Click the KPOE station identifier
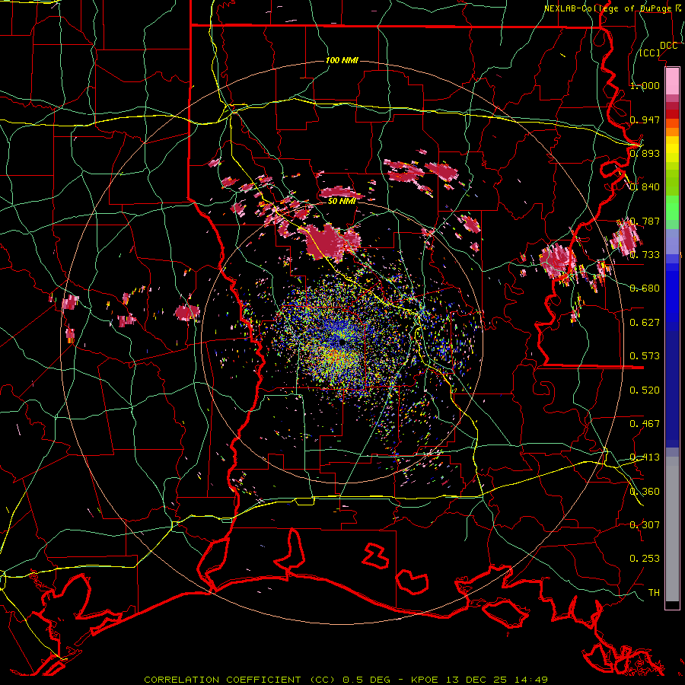The height and width of the screenshot is (685, 685). pos(426,680)
